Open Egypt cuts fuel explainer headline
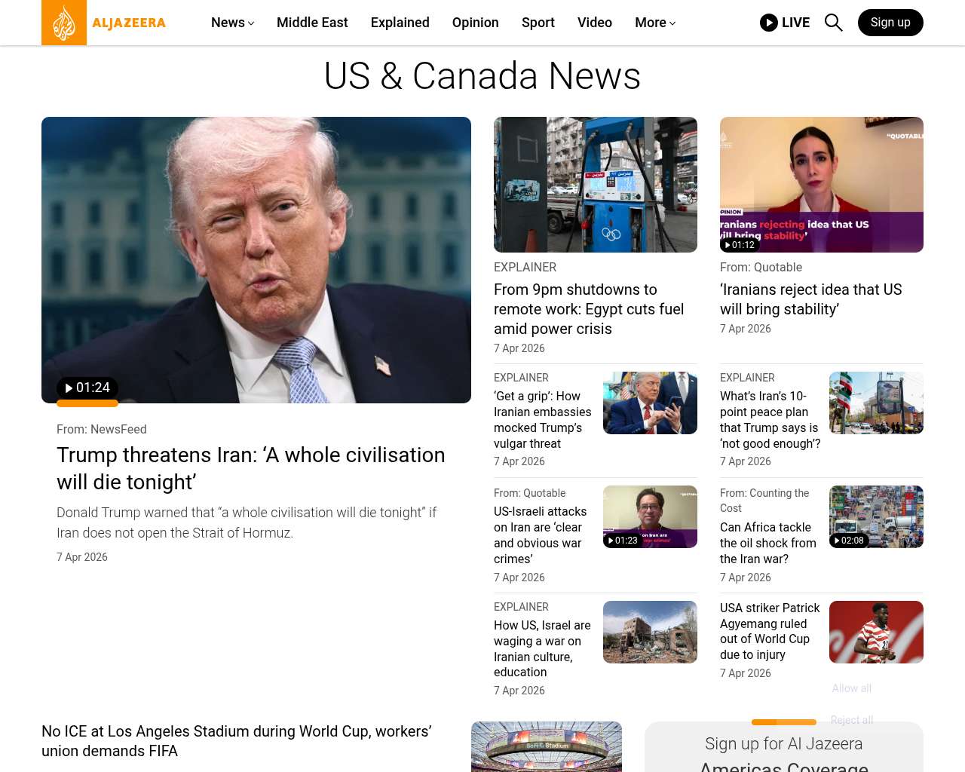This screenshot has width=965, height=772. [x=588, y=309]
